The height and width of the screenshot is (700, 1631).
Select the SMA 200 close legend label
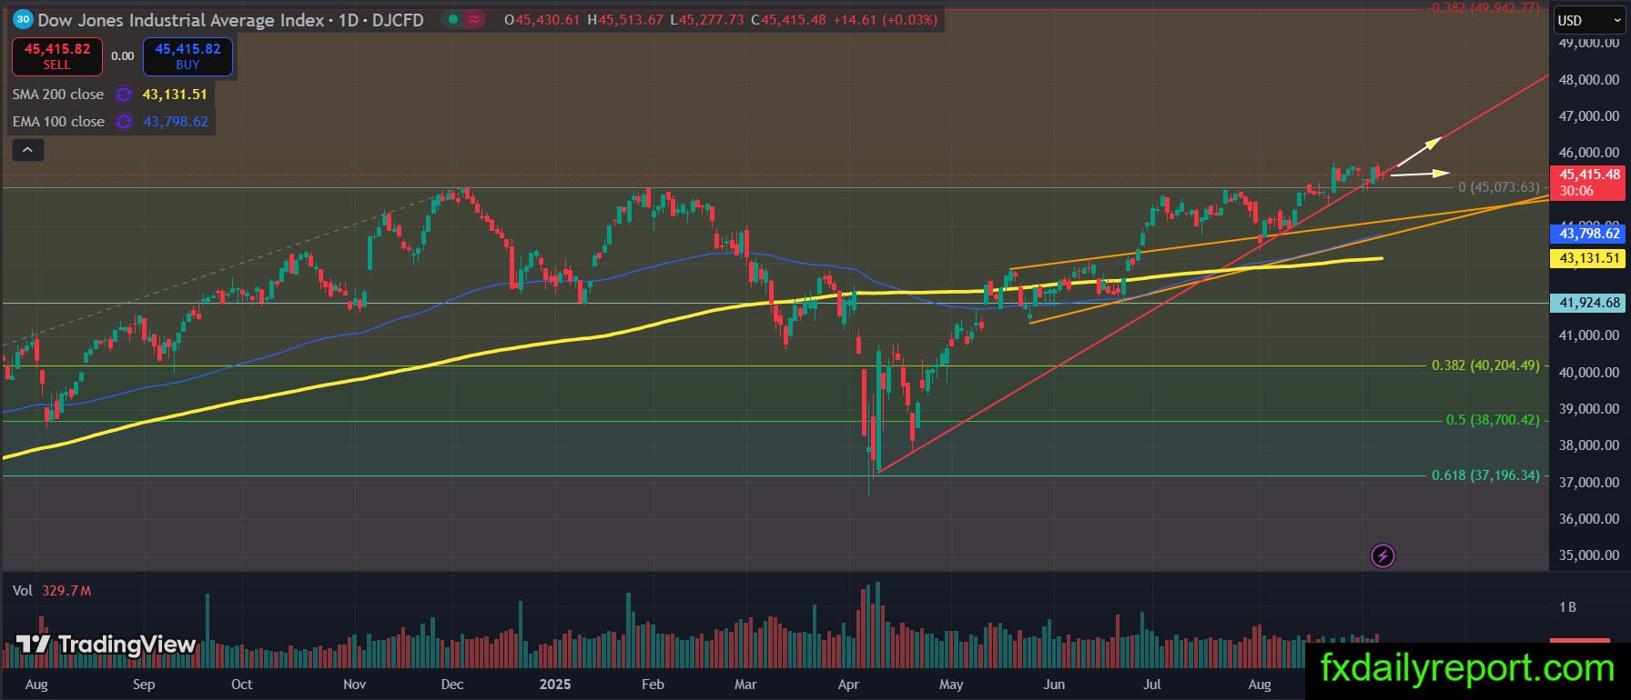[58, 95]
